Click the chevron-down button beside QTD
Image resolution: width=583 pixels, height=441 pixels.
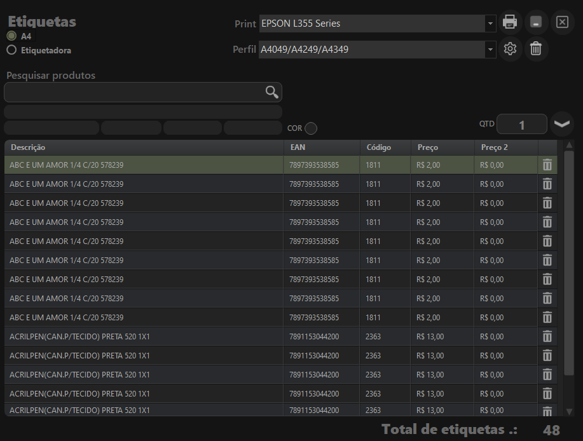562,124
